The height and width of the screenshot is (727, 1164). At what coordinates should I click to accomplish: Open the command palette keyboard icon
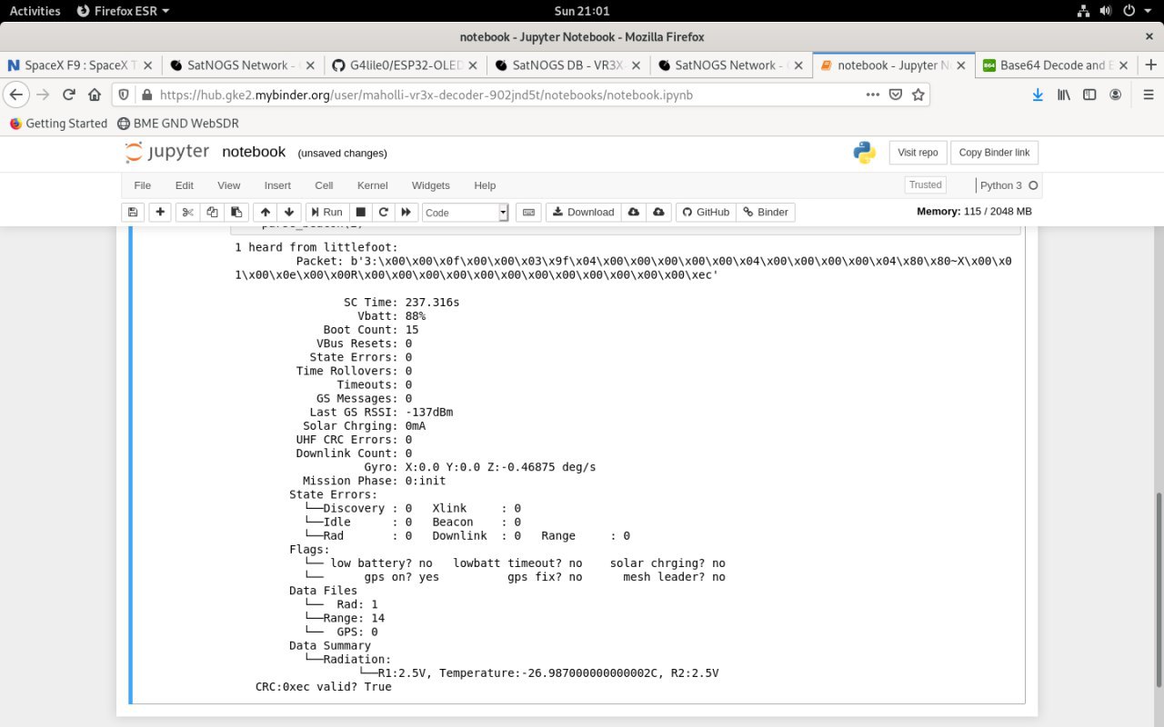point(528,212)
